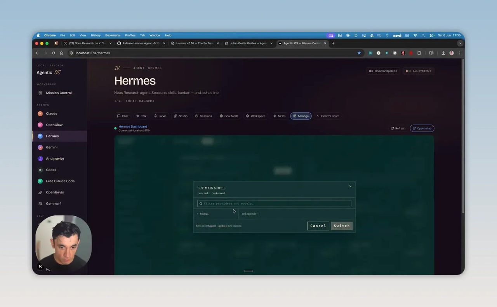Image resolution: width=497 pixels, height=307 pixels.
Task: Open the MCPs tab
Action: pos(280,116)
